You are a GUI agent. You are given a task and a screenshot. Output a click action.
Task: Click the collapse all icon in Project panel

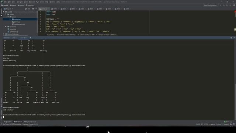click(29, 9)
